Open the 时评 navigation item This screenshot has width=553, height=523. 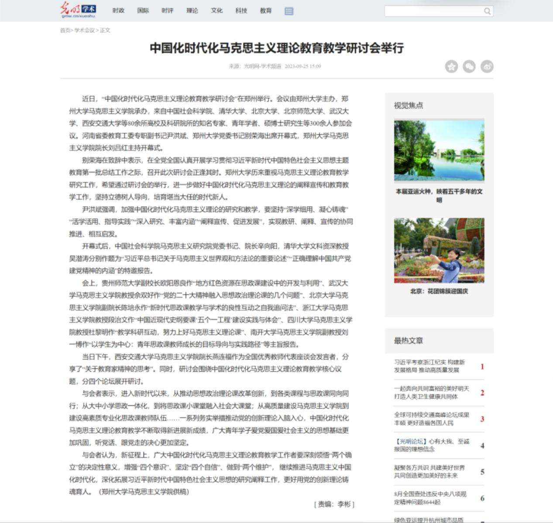[x=168, y=10]
